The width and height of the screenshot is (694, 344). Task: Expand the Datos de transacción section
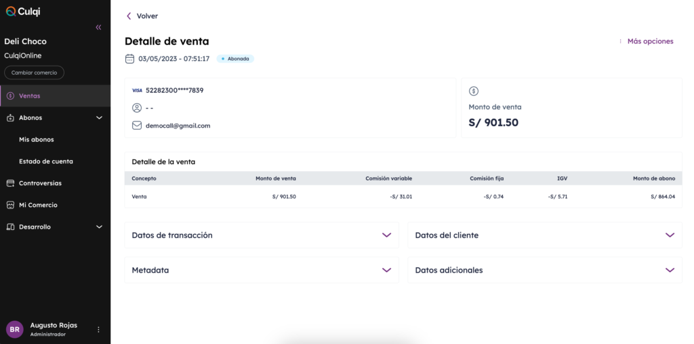click(262, 235)
